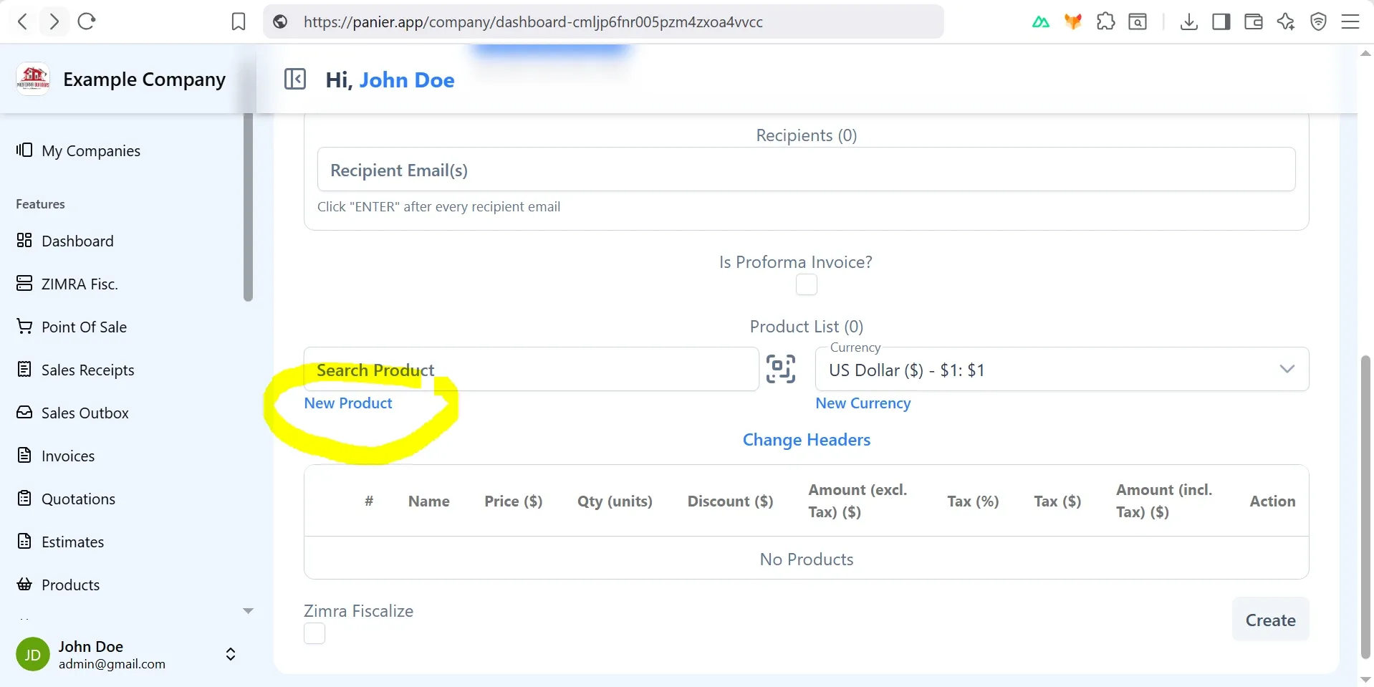
Task: Enable the Zimra Fiscalize checkbox
Action: coord(314,633)
